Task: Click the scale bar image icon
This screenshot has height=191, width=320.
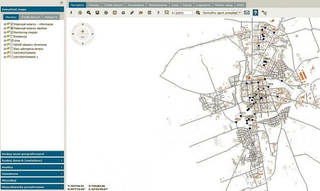Action: pos(167,12)
